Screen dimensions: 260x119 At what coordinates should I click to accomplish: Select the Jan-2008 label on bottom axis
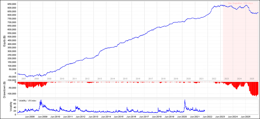coord(30,117)
